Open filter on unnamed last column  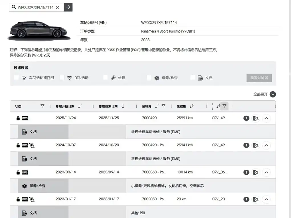pyautogui.click(x=224, y=106)
